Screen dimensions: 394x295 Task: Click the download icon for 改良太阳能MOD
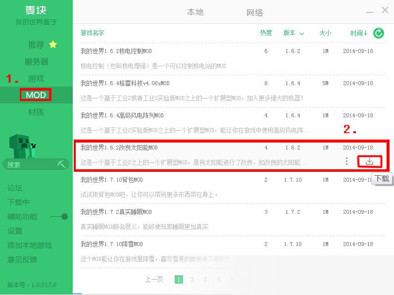(x=369, y=161)
